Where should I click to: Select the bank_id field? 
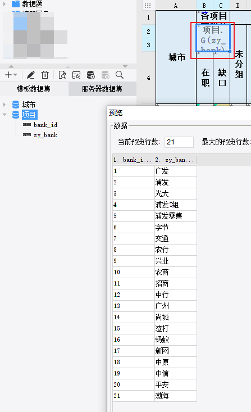(45, 125)
